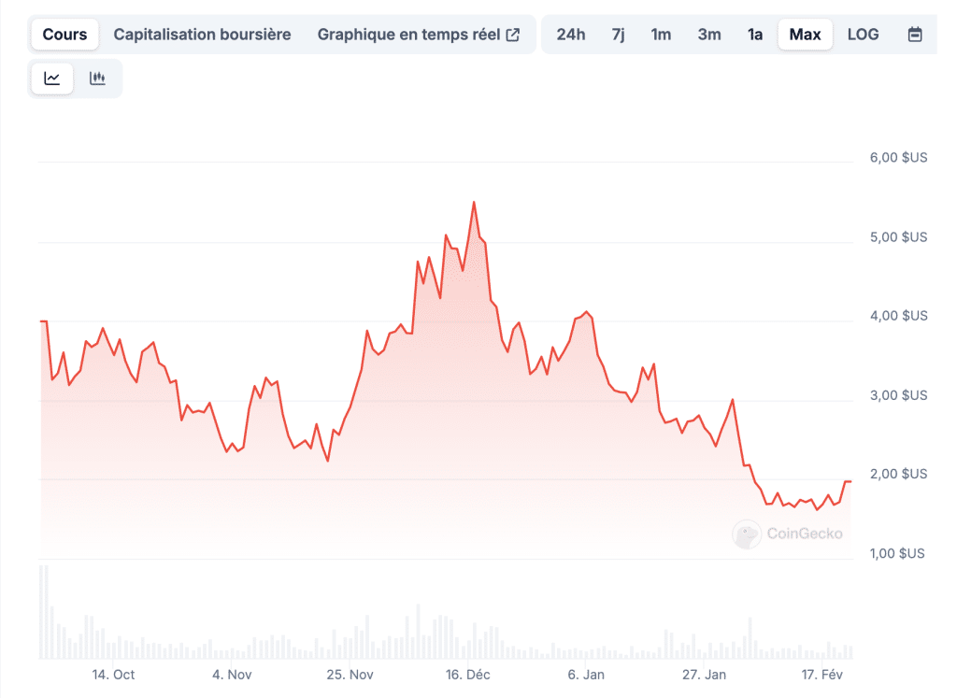Click the 6. Jan date label
Screen dimensions: 957x698
coord(586,675)
